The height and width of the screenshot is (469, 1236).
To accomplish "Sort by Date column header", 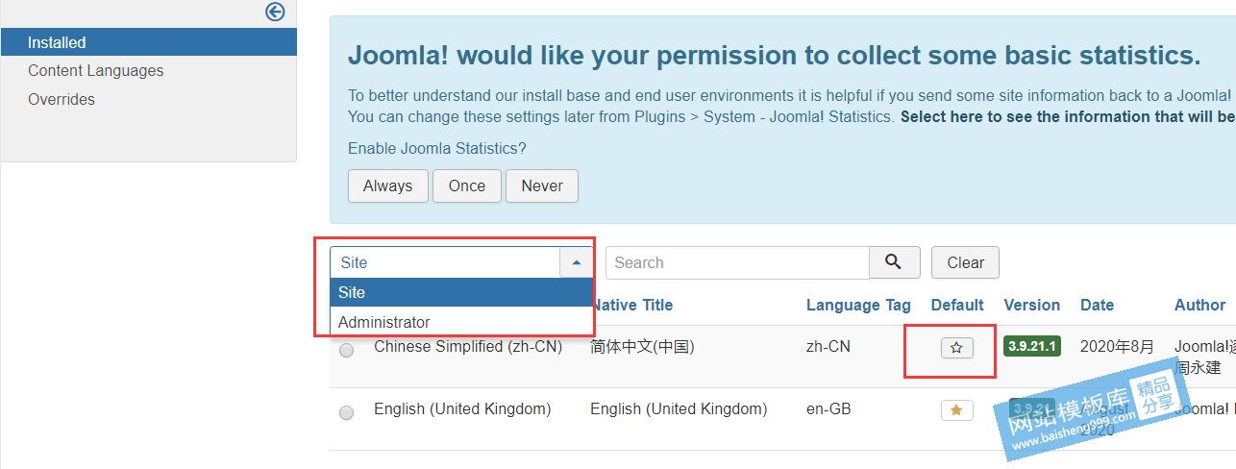I will click(1097, 305).
